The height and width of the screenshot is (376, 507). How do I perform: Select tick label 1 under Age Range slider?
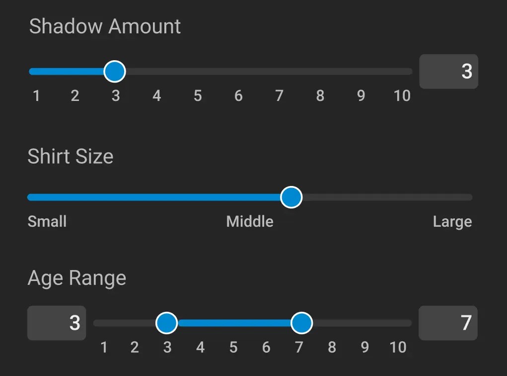[x=103, y=348]
